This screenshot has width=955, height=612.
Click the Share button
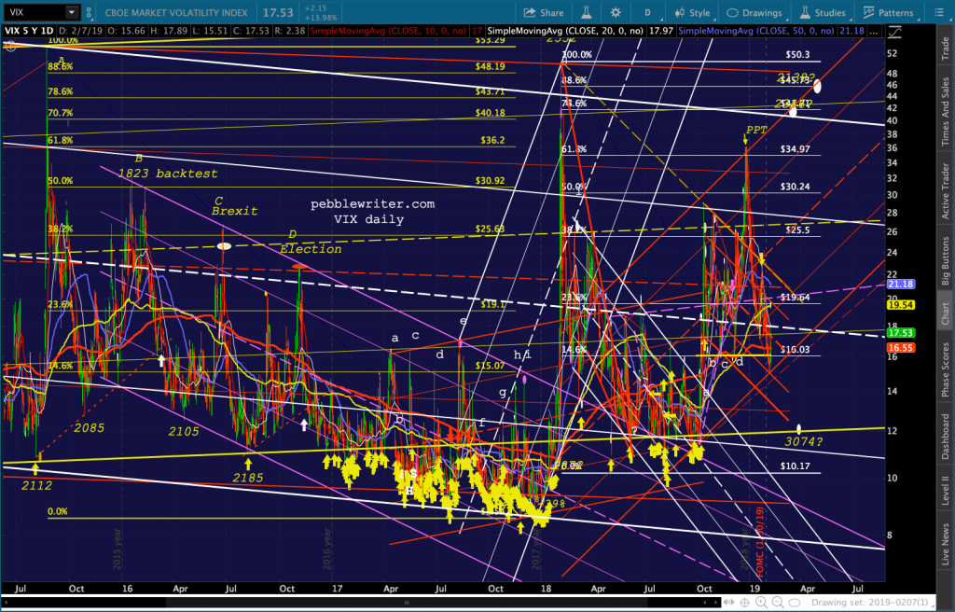point(543,12)
